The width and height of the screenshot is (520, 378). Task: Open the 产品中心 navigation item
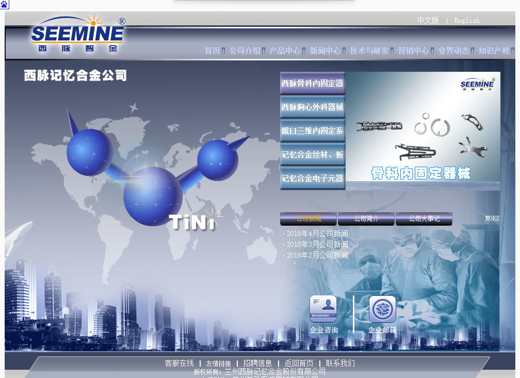285,51
